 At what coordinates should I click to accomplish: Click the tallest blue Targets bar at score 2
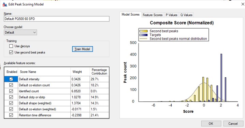[221, 78]
